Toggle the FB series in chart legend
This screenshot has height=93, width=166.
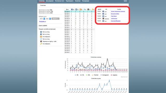[x=77, y=75]
